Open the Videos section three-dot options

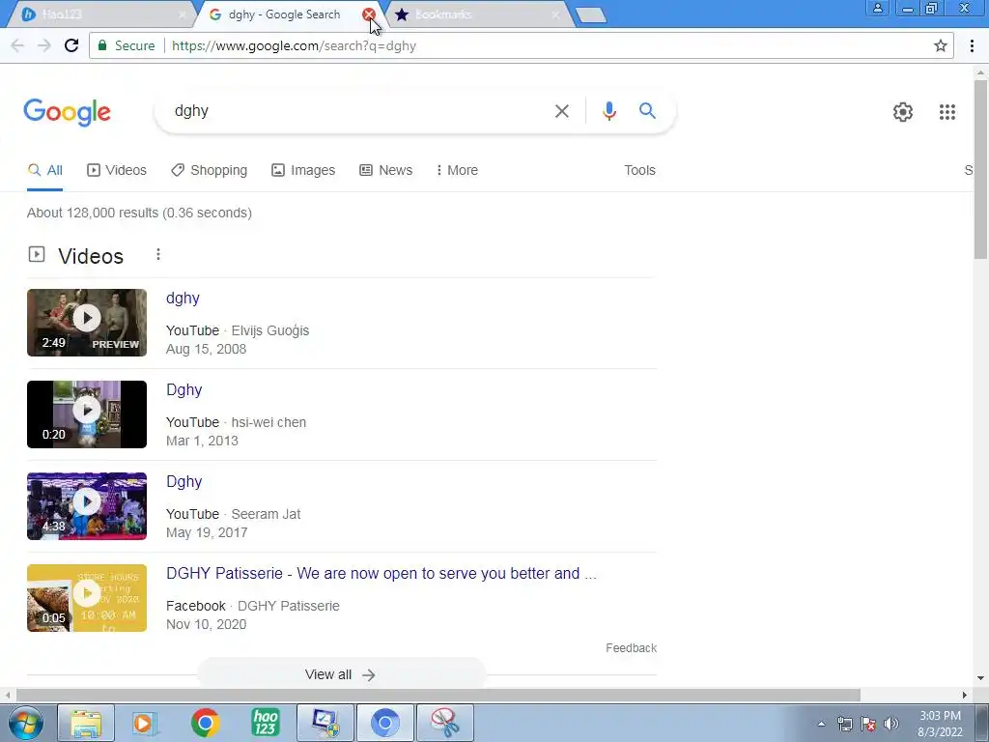click(158, 254)
